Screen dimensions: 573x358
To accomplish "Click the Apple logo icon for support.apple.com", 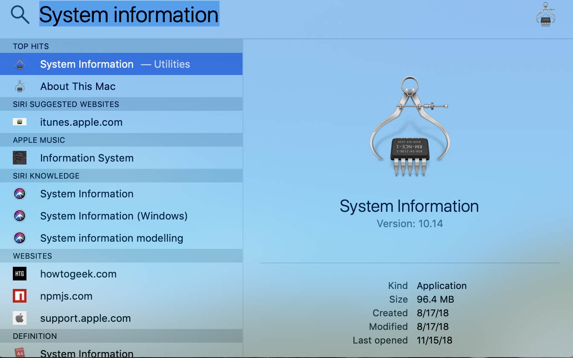I will (20, 318).
